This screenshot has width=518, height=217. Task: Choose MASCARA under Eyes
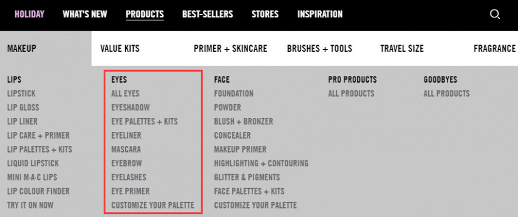coord(126,149)
